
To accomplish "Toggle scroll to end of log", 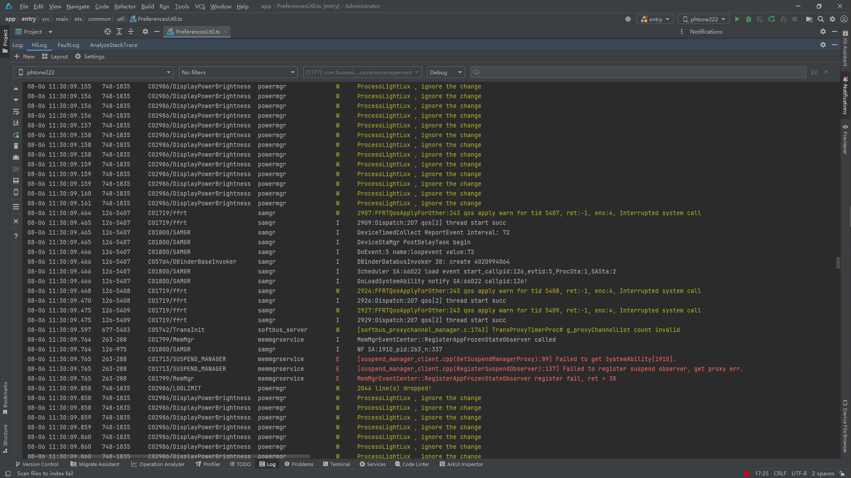I will (16, 123).
